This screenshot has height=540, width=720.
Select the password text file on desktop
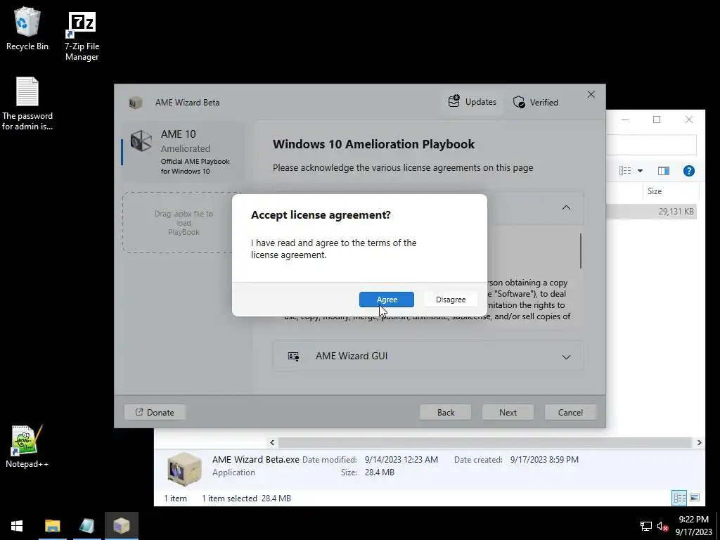tap(27, 103)
